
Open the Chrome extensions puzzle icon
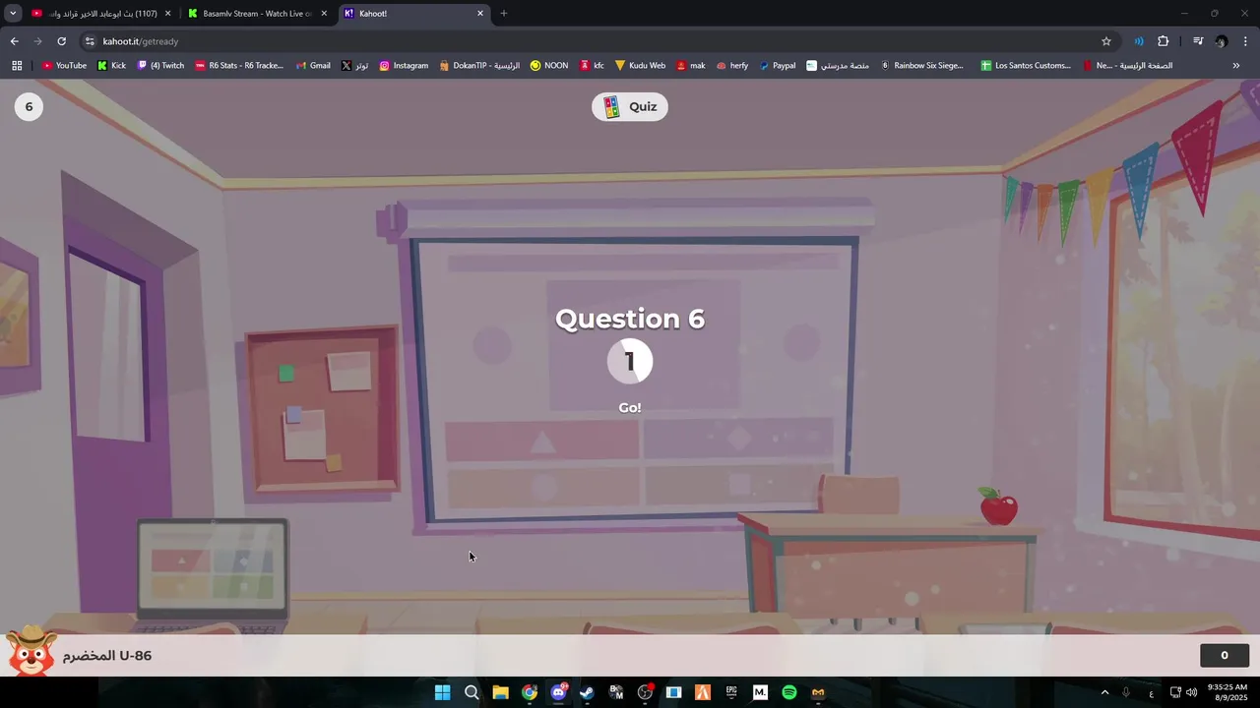tap(1163, 41)
